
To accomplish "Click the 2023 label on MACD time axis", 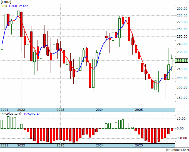I will coord(60,145).
